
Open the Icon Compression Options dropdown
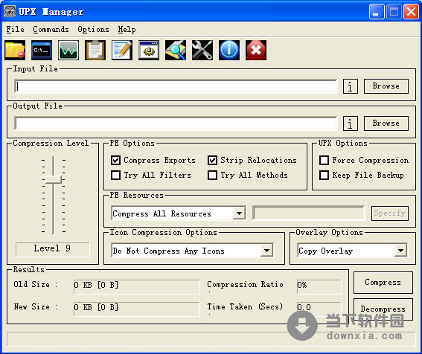click(x=266, y=251)
